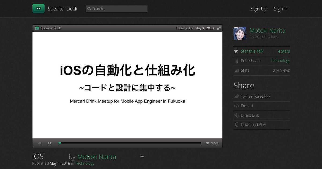Open the Embed option
322x169 pixels.
coord(247,106)
